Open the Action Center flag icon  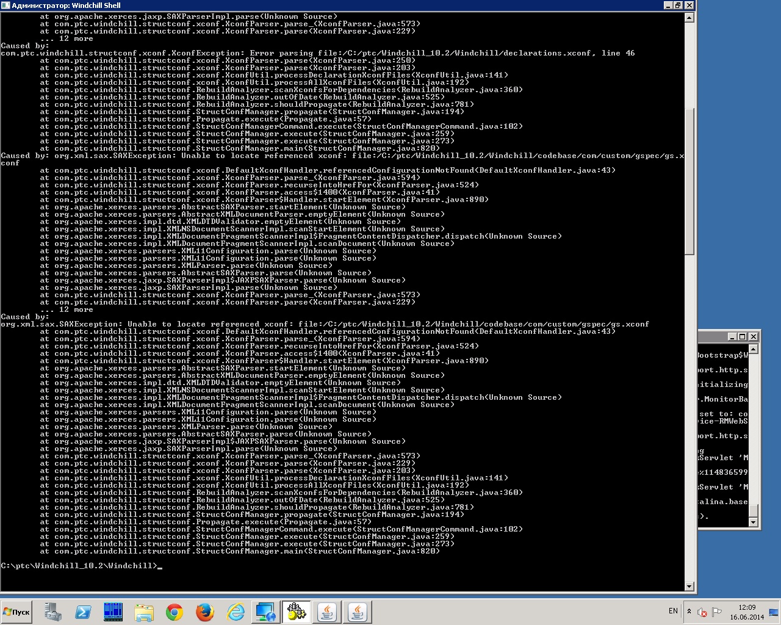[717, 612]
